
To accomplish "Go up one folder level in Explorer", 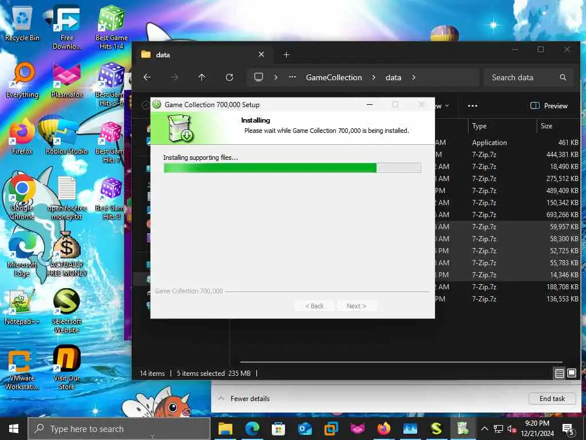I will [201, 77].
